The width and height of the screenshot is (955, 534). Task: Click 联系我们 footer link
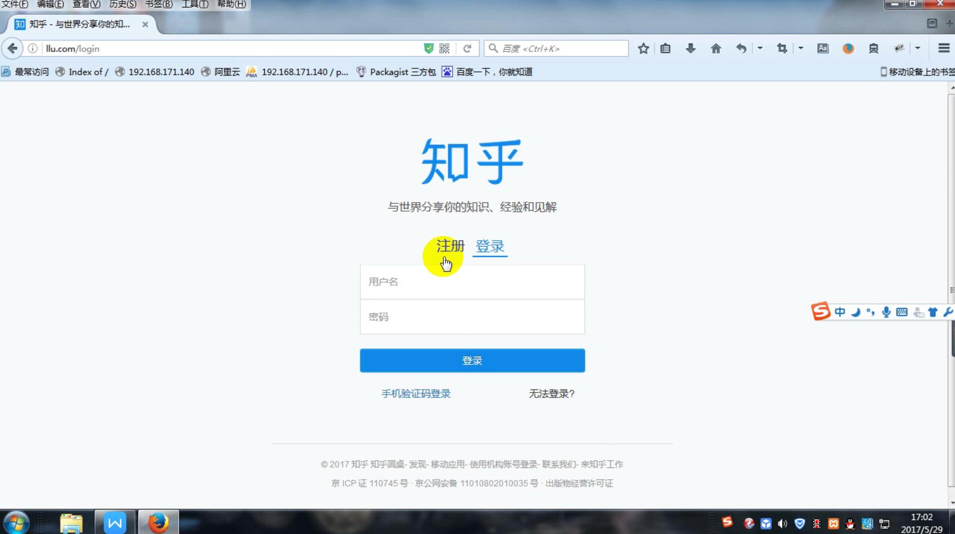point(559,464)
